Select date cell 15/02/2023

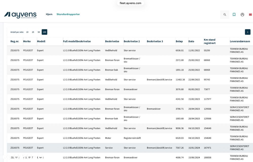[194, 99]
